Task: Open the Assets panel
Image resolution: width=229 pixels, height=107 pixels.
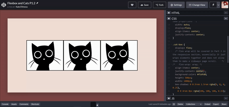Action: [14, 104]
